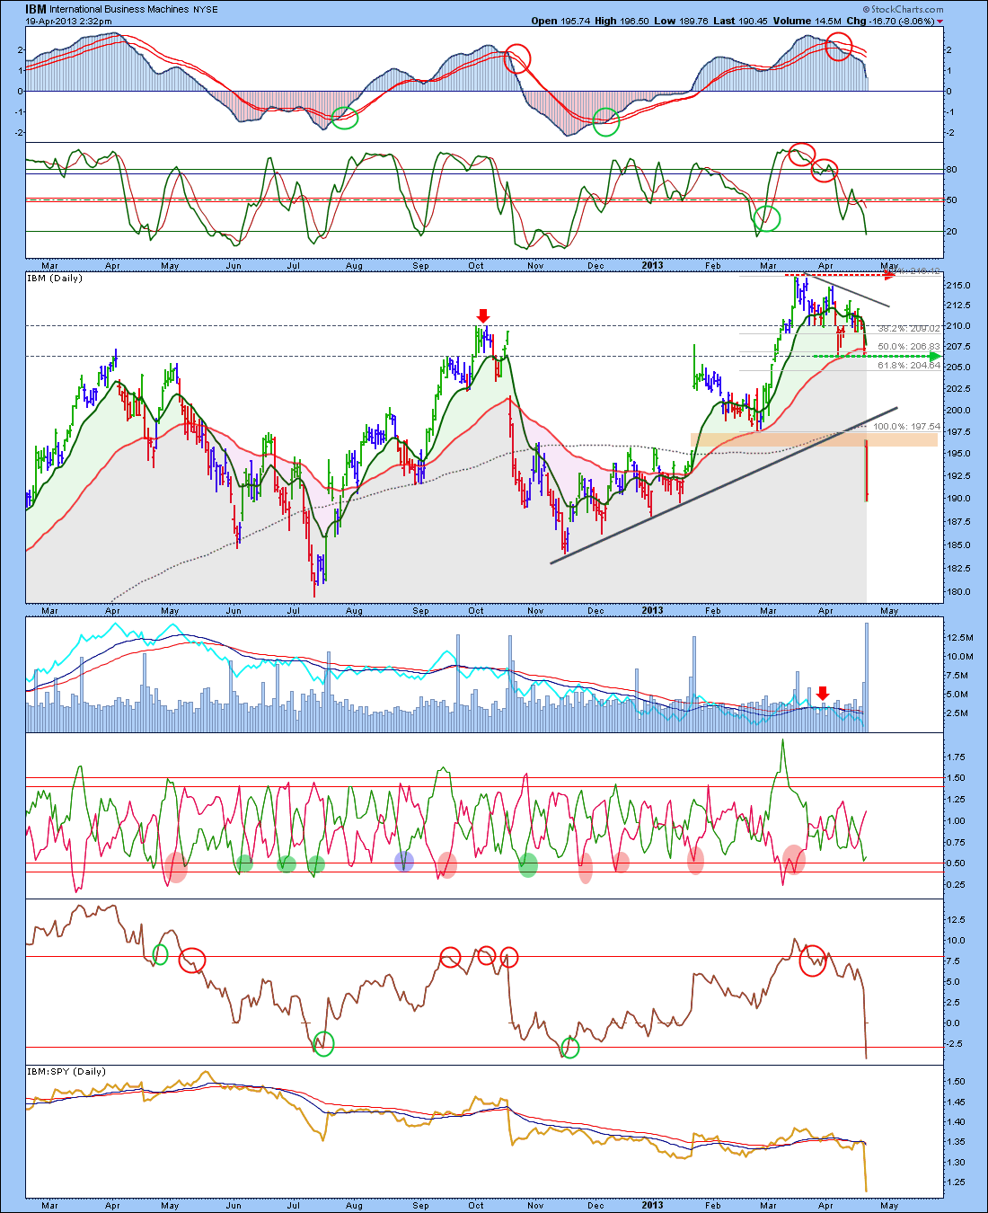Click the 5.0M volume axis label
988x1213 pixels.
point(957,695)
